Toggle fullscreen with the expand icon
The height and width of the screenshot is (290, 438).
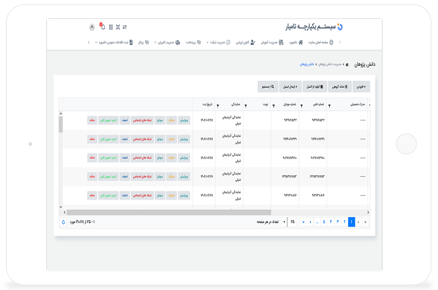click(x=117, y=27)
